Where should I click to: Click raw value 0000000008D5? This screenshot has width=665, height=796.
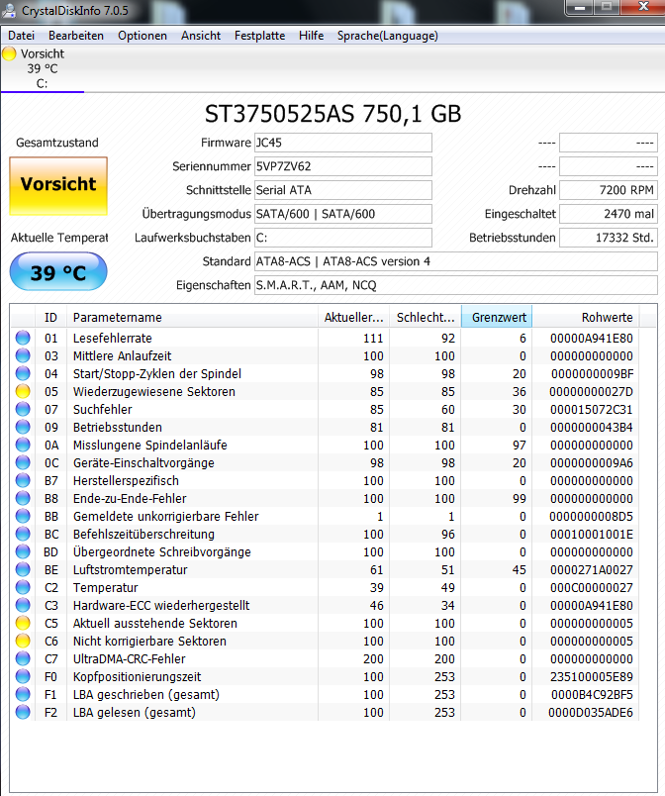[x=591, y=516]
